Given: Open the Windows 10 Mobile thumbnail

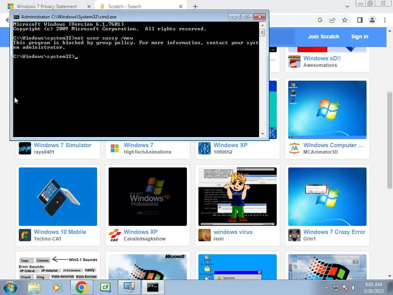Looking at the screenshot, I should tap(58, 196).
